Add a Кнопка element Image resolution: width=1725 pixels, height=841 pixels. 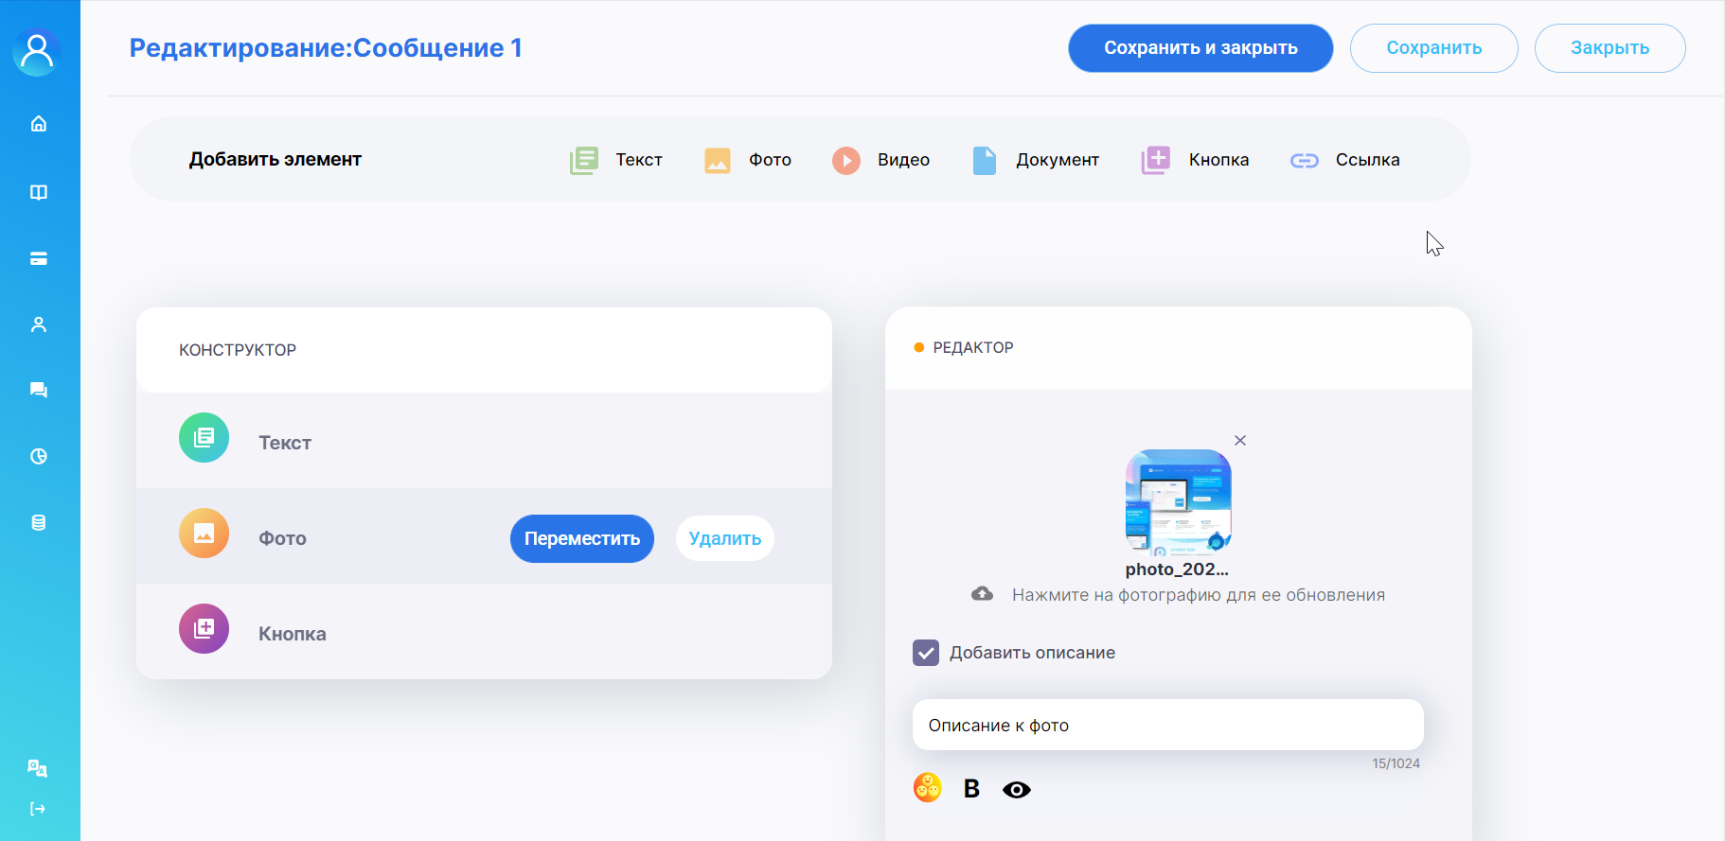(1196, 160)
